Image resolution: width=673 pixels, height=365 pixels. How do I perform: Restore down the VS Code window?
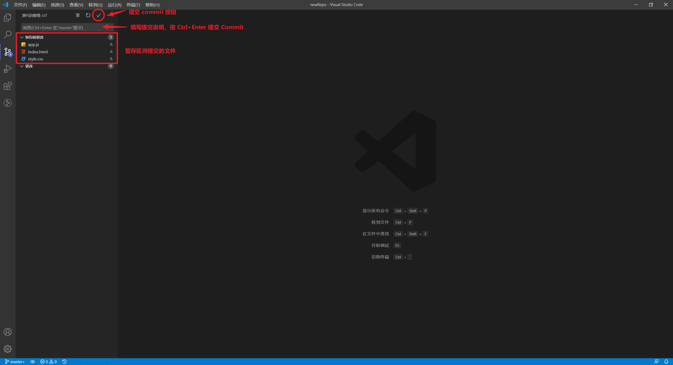(651, 5)
